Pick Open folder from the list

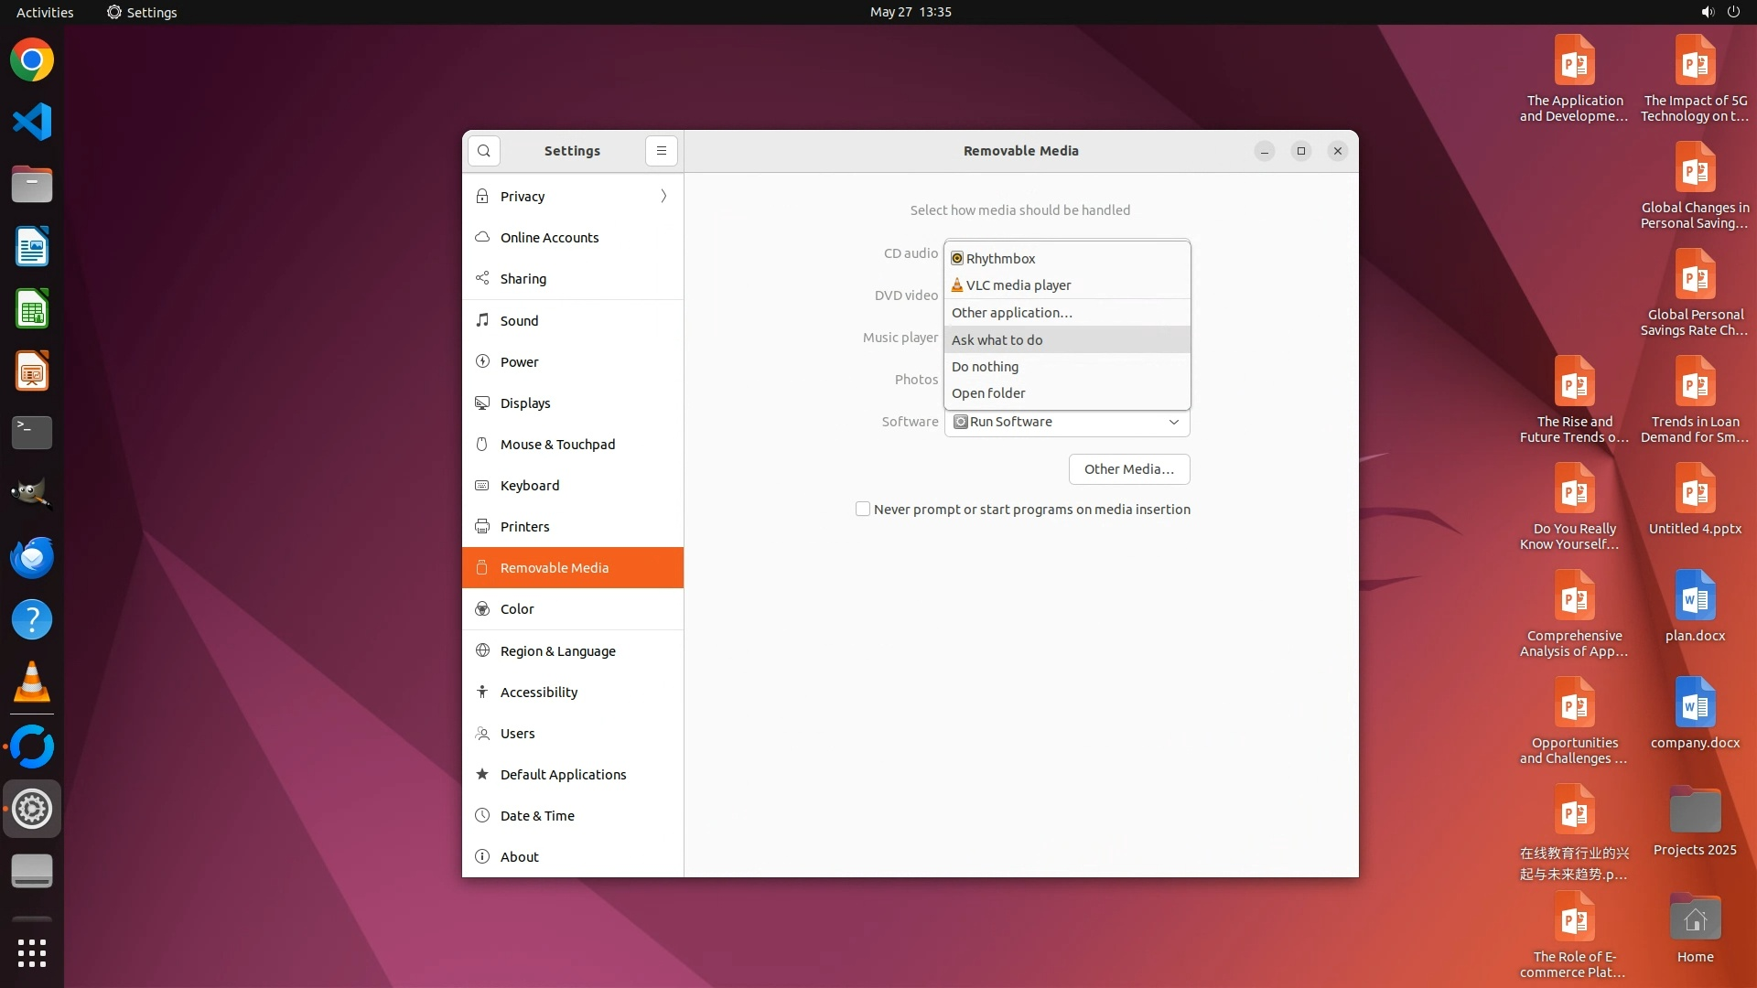tap(988, 393)
